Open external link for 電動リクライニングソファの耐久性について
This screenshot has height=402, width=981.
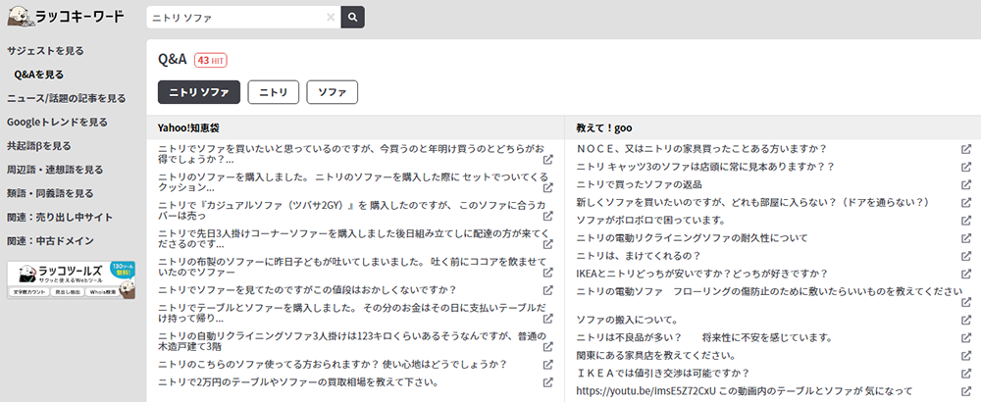966,238
